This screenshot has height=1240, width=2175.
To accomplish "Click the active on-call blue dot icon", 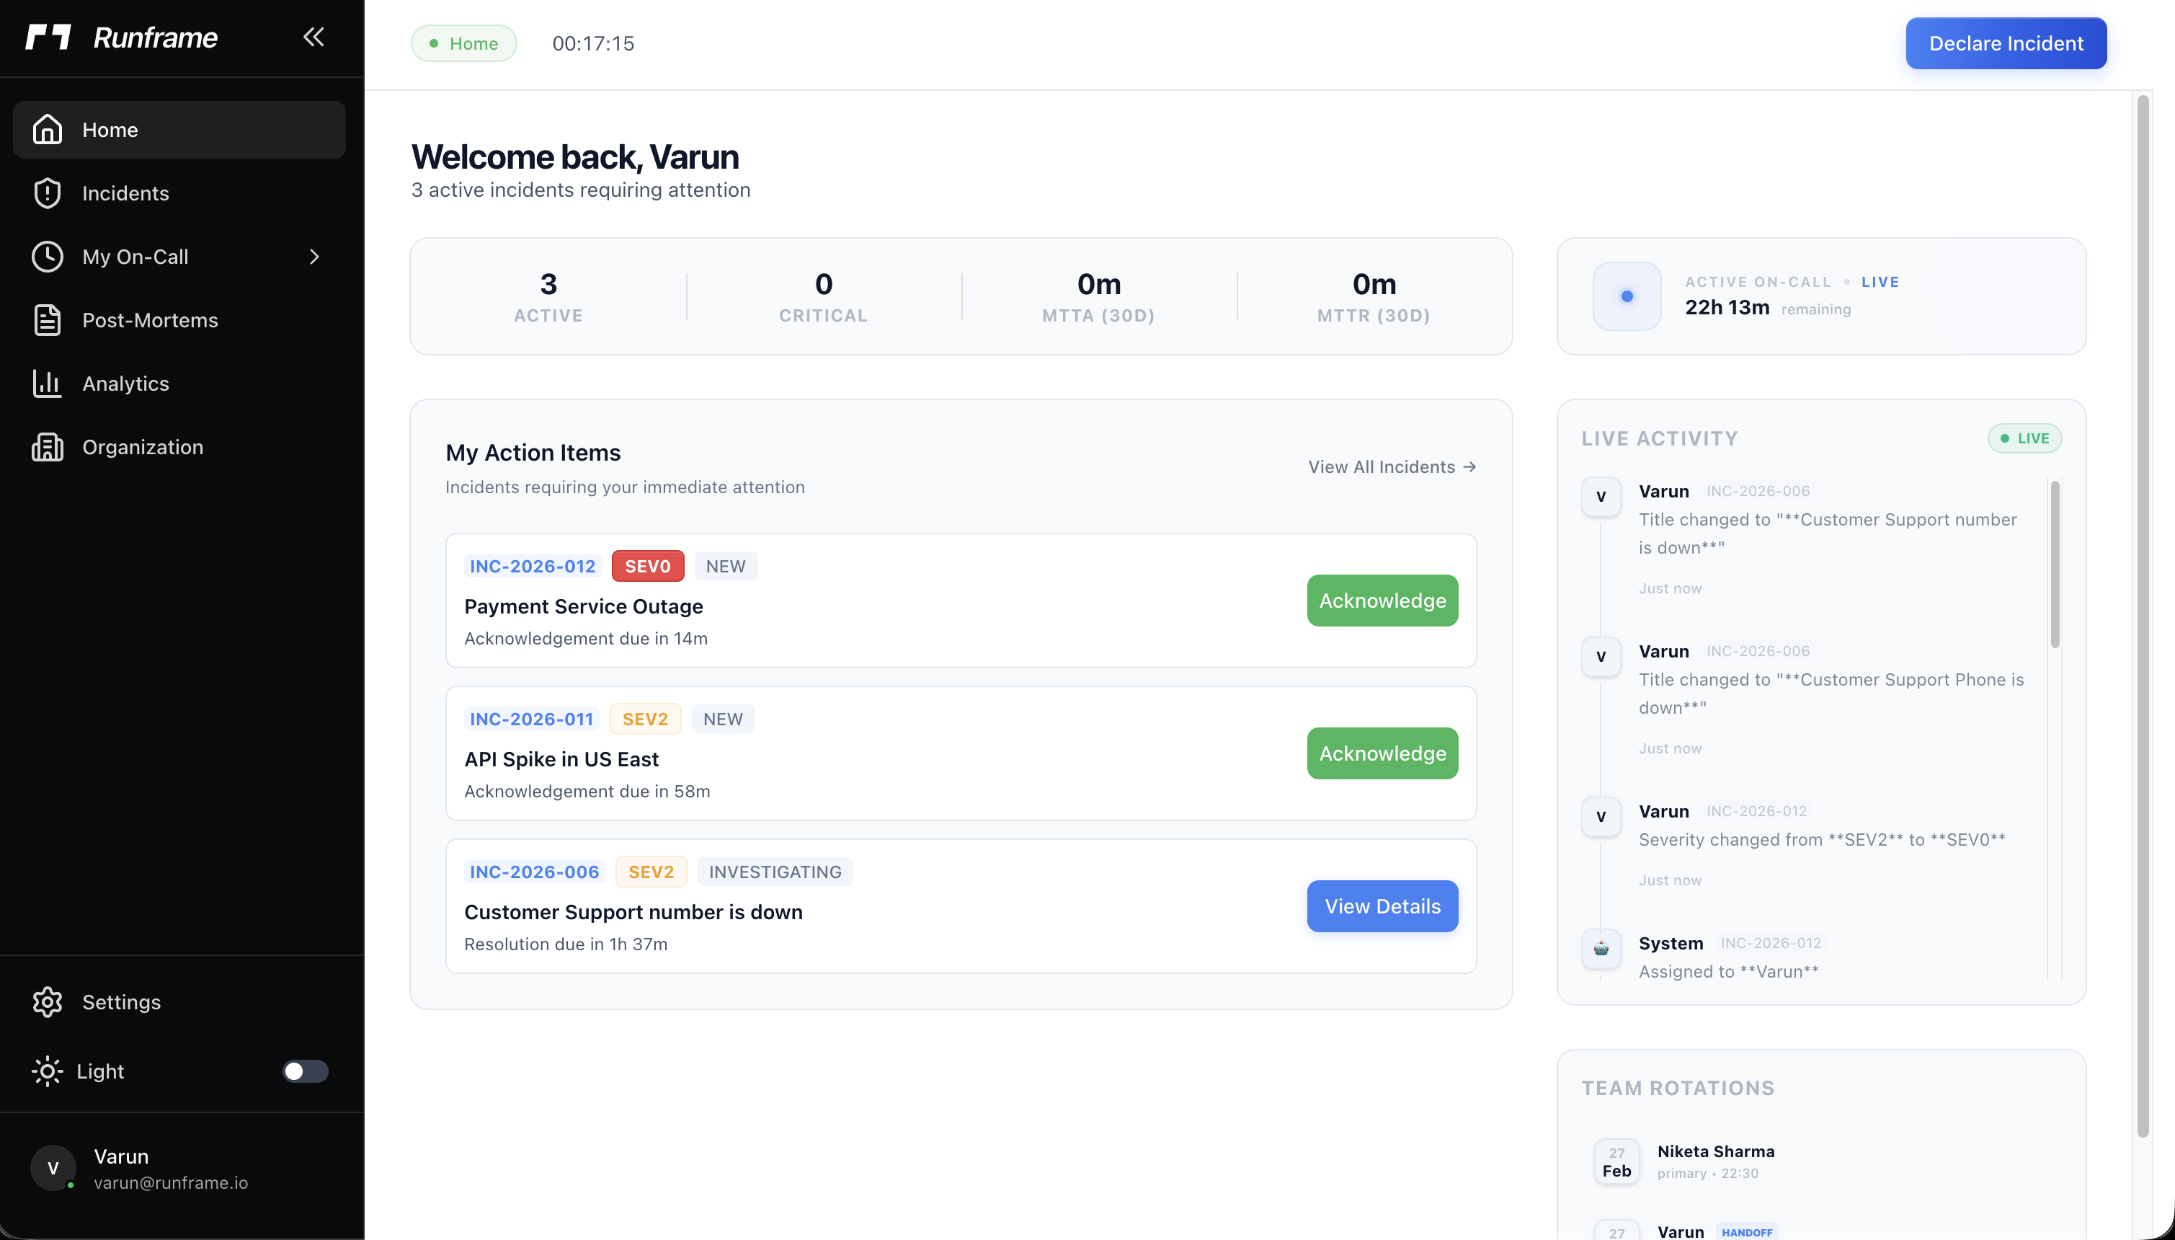I will click(1627, 296).
